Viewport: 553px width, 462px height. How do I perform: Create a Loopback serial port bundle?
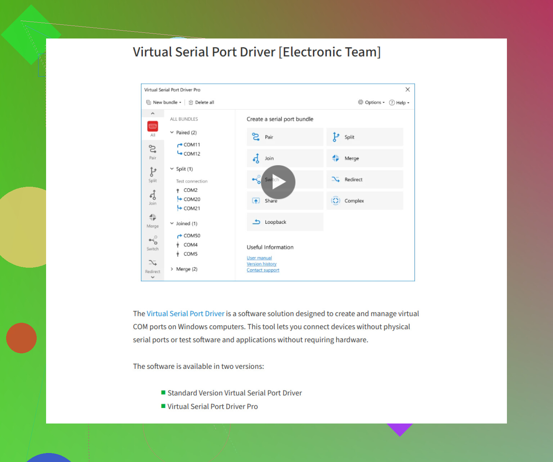click(x=285, y=222)
